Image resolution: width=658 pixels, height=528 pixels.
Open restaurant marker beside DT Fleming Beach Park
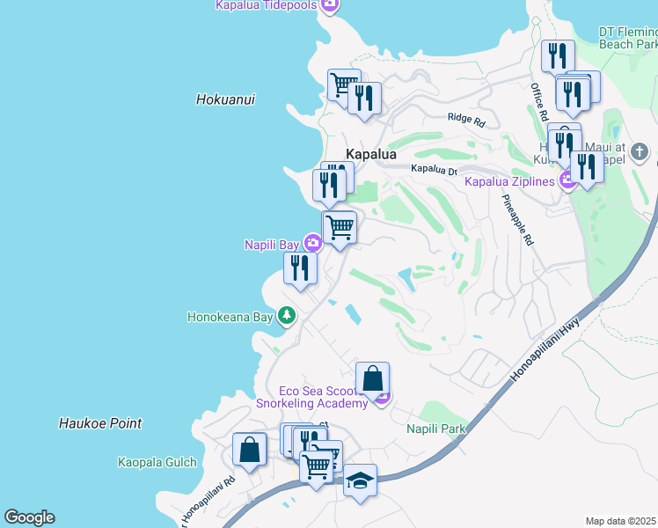pos(558,56)
